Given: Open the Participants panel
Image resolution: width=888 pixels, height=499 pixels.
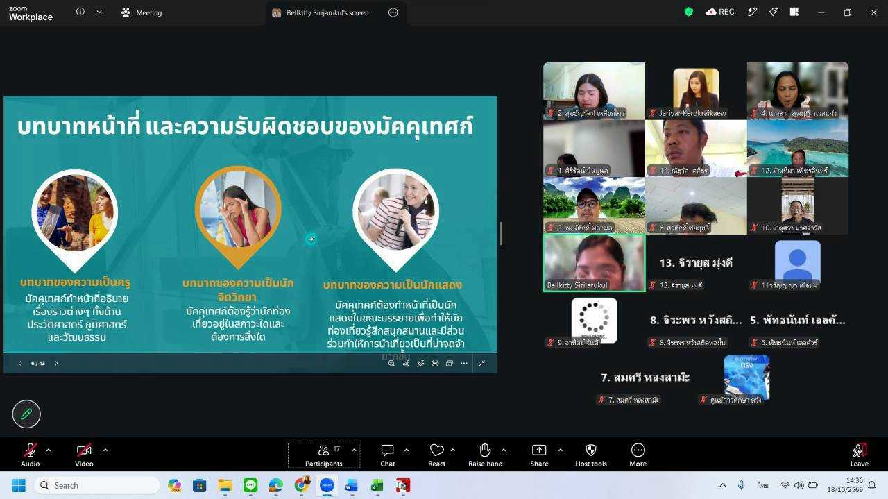Looking at the screenshot, I should [x=323, y=455].
